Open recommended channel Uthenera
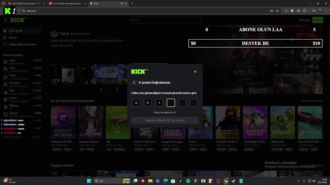Image resolution: width=330 pixels, height=185 pixels. [x=22, y=84]
